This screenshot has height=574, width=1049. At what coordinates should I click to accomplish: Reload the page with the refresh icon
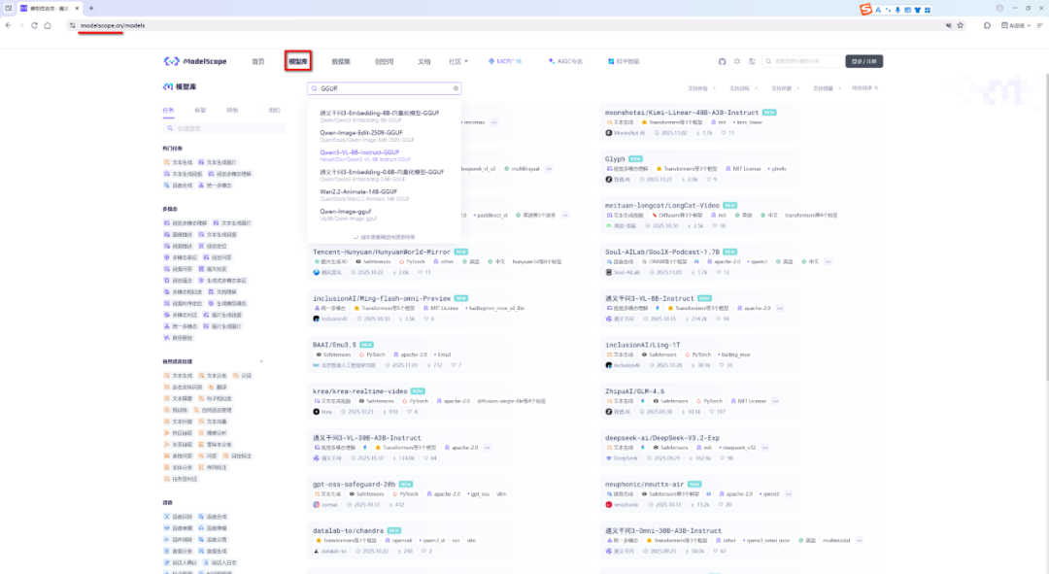34,25
